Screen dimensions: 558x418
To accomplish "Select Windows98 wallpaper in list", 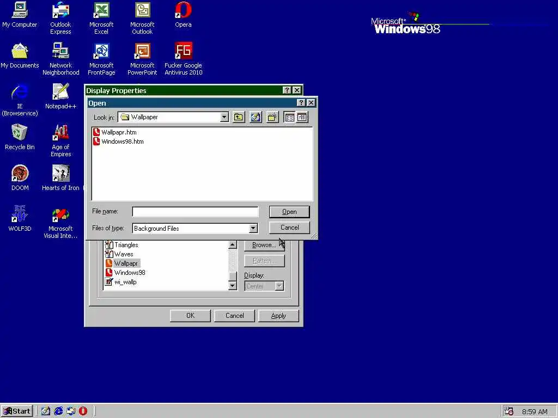I will 125,273.
